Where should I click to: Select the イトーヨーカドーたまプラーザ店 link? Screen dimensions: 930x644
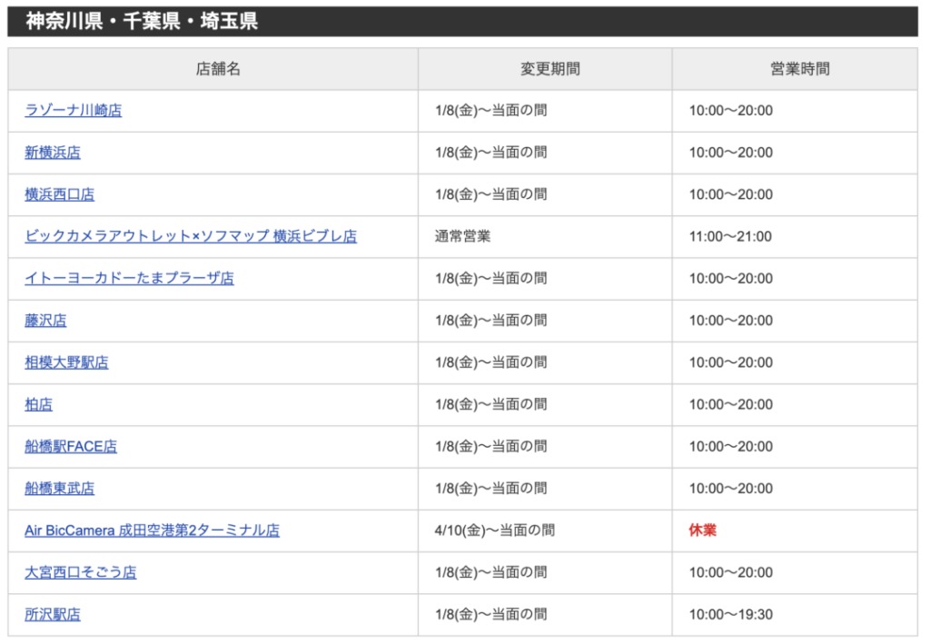pyautogui.click(x=129, y=278)
